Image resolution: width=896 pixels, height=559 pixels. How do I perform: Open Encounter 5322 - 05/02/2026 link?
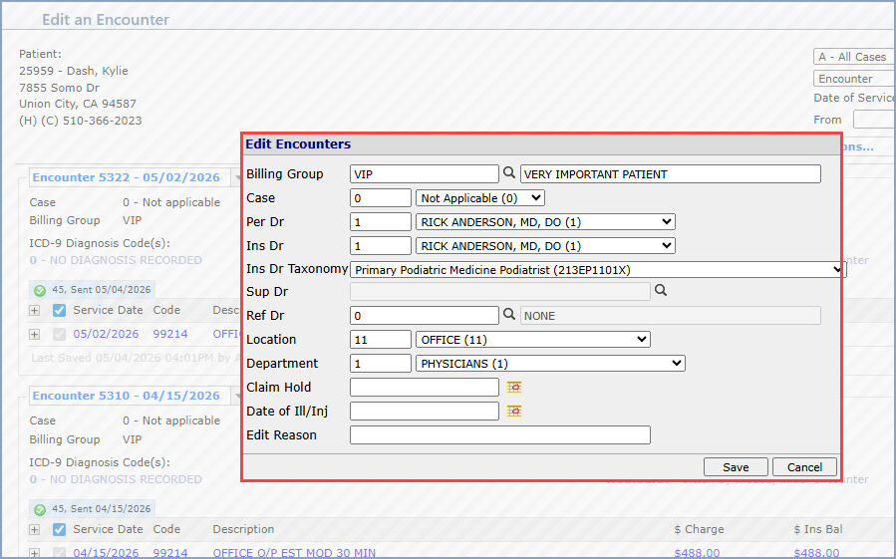[126, 177]
